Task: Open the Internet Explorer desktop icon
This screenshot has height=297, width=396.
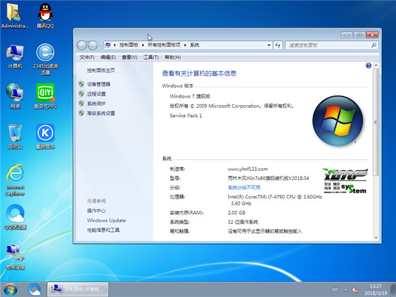Action: (15, 180)
